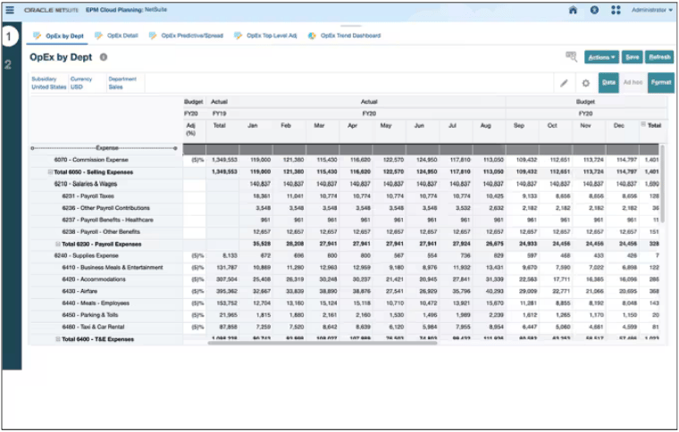Select 6210 - Salaries & Wages row header
The height and width of the screenshot is (432, 679).
(x=106, y=184)
